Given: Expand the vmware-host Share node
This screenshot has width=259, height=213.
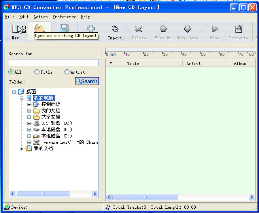Looking at the screenshot, I should point(29,142).
